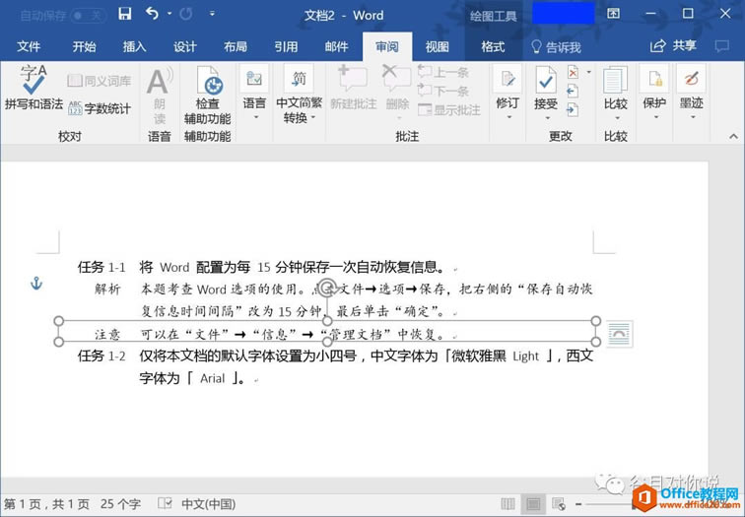745x517 pixels.
Task: Click the '25 个字' word count in status bar
Action: [x=120, y=504]
